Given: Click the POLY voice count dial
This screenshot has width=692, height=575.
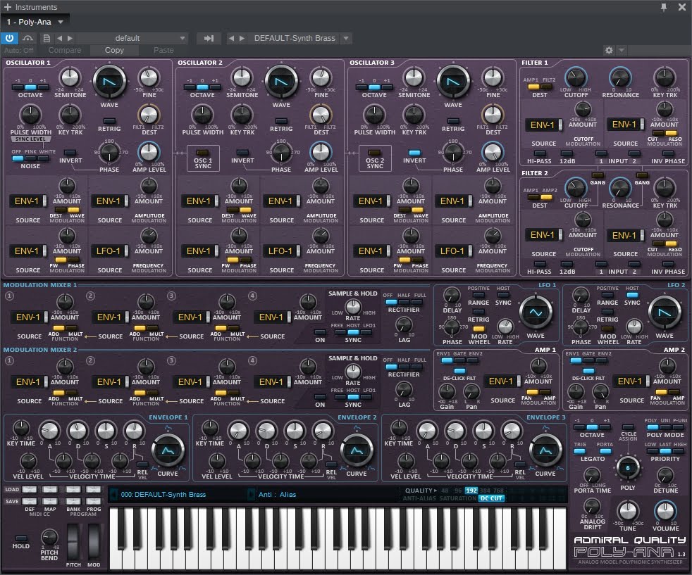Looking at the screenshot, I should (628, 468).
